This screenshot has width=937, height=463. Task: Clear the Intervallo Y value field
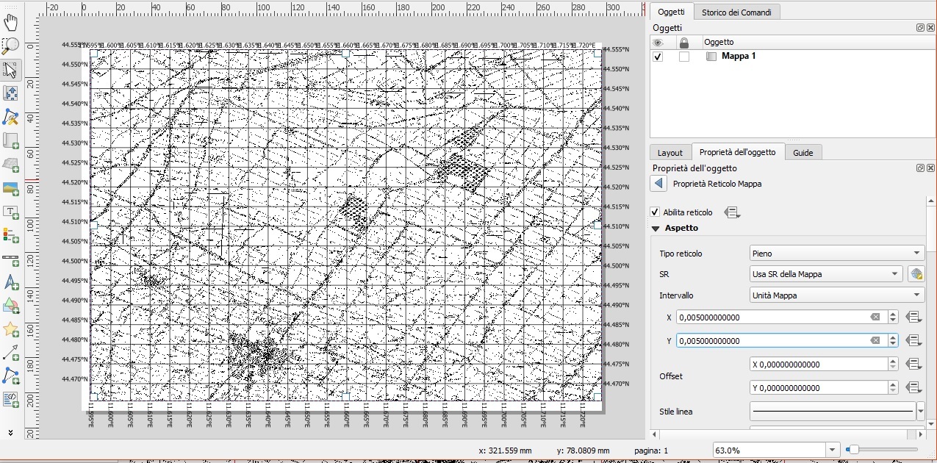875,340
